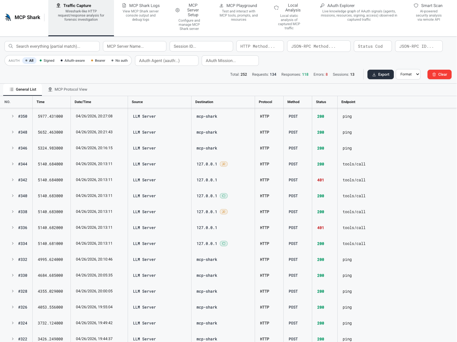Click tools/call endpoint on row #334

(x=354, y=244)
